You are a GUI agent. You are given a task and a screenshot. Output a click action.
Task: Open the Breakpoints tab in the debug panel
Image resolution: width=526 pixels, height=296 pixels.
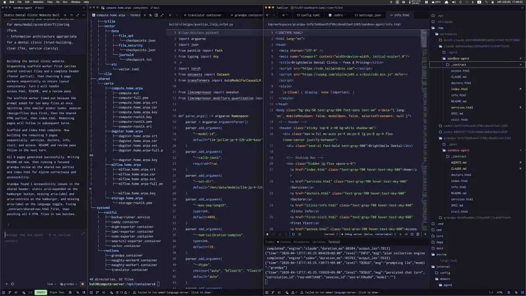pyautogui.click(x=301, y=242)
